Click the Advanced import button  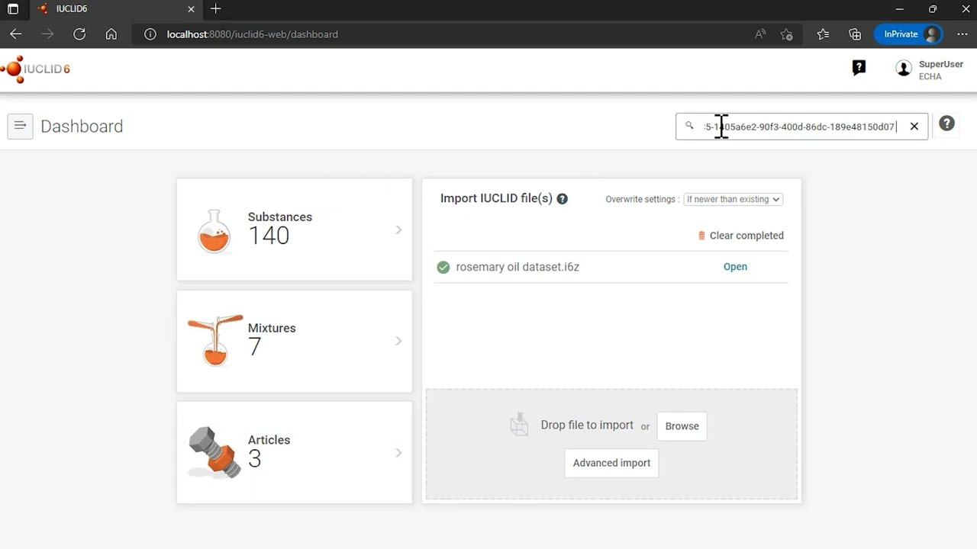[611, 463]
